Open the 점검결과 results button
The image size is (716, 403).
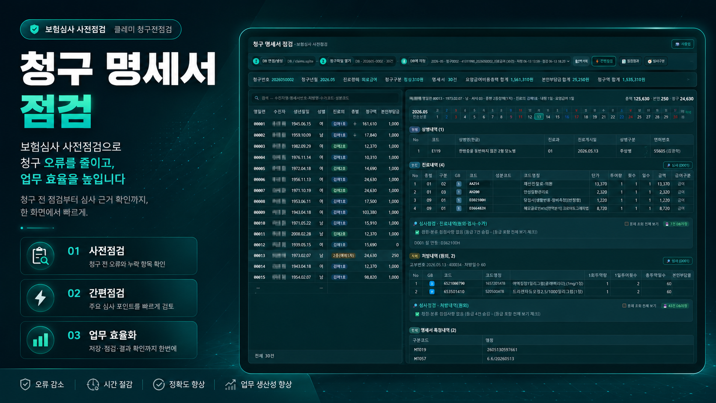tap(630, 61)
